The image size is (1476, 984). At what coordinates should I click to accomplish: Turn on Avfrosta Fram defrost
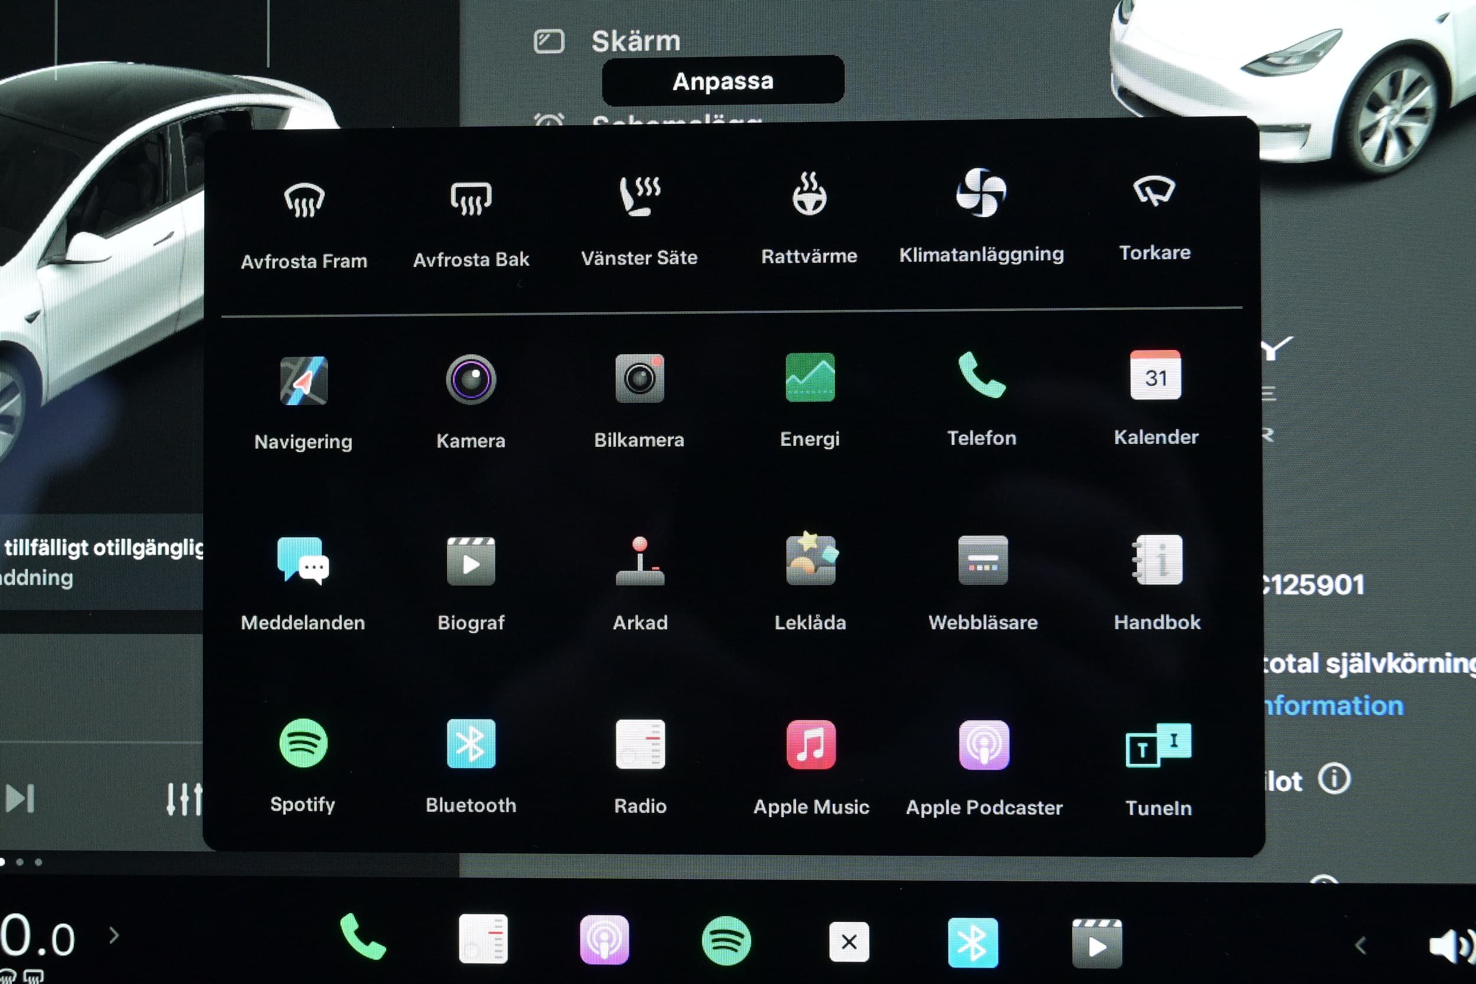pos(305,226)
